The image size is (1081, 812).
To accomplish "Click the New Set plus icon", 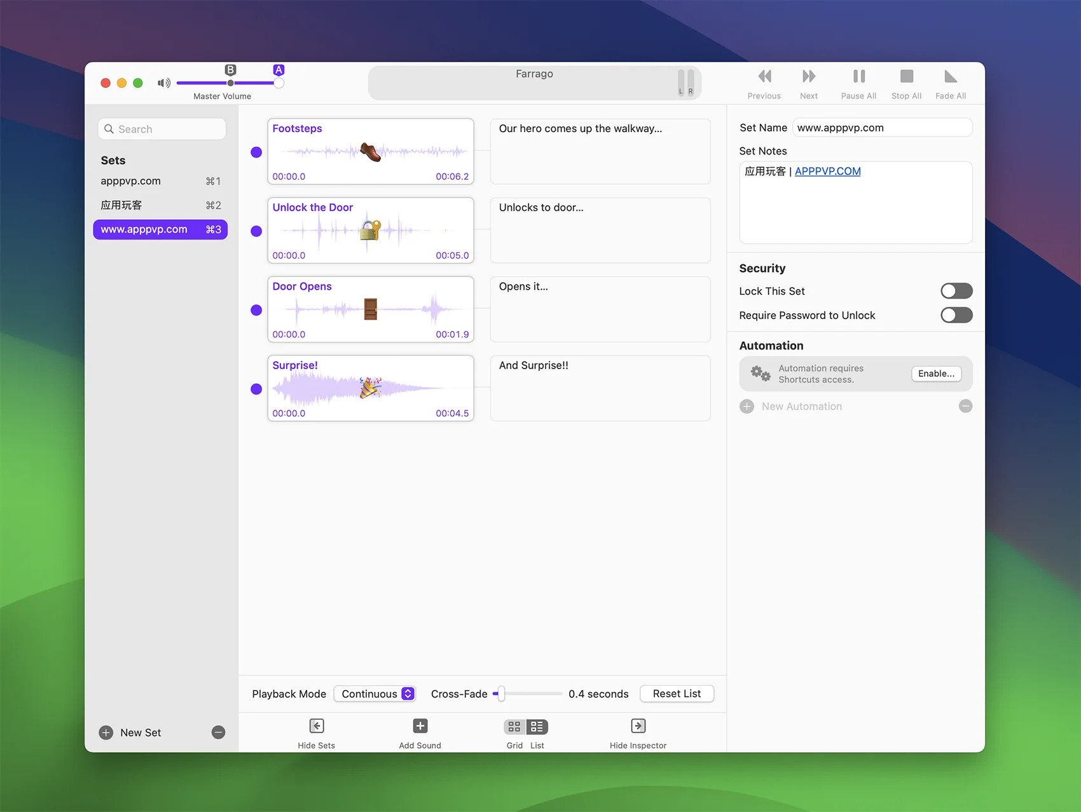I will coord(106,733).
